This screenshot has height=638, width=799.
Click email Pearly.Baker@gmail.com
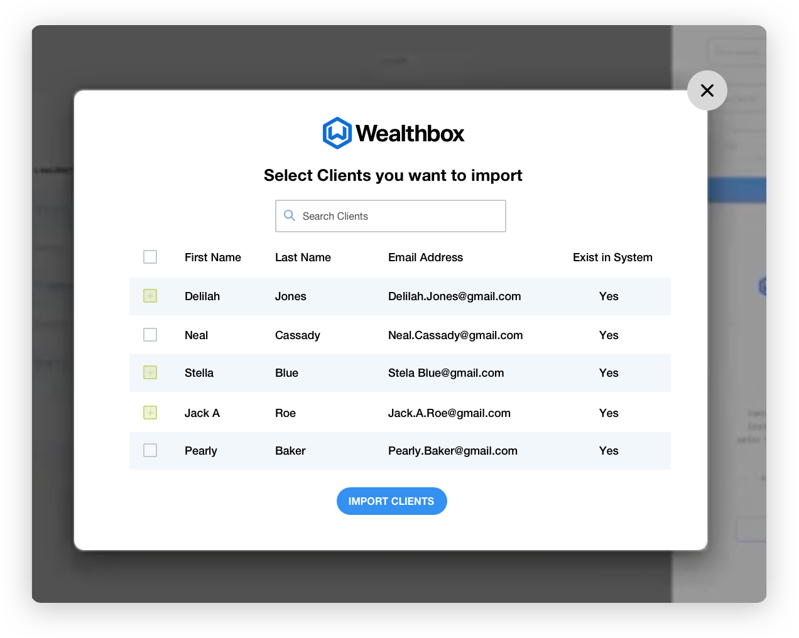[453, 451]
